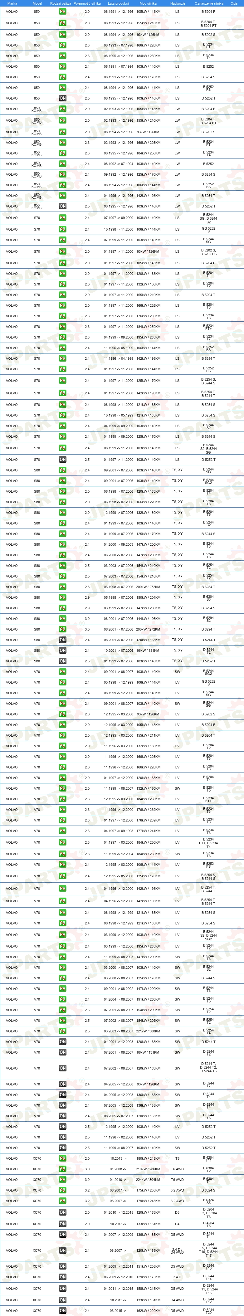Screen dimensions: 244x1316
Task: Click the Moc silnika column header
Action: pyautogui.click(x=148, y=3)
